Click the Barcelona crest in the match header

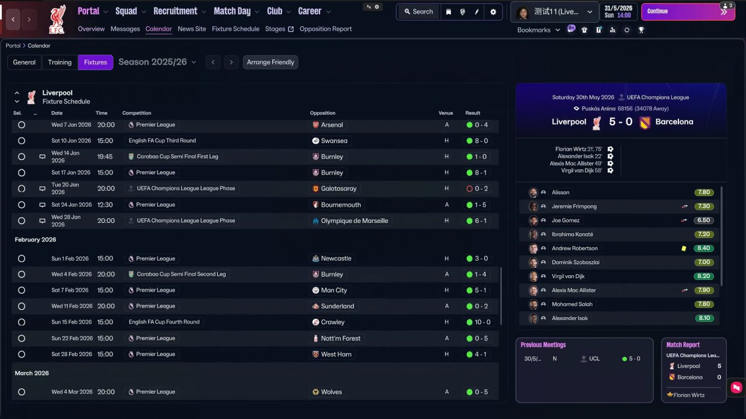[645, 122]
